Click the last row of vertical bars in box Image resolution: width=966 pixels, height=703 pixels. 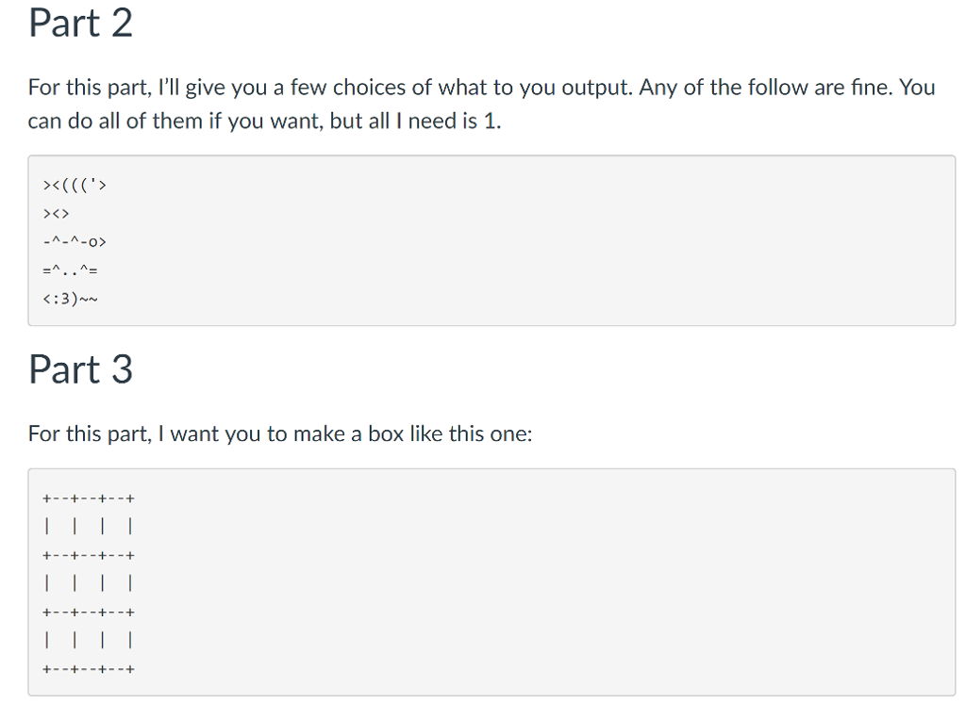pyautogui.click(x=90, y=641)
